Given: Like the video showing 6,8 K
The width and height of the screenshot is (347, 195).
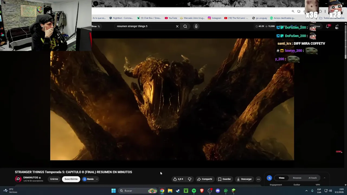Looking at the screenshot, I should 178,179.
